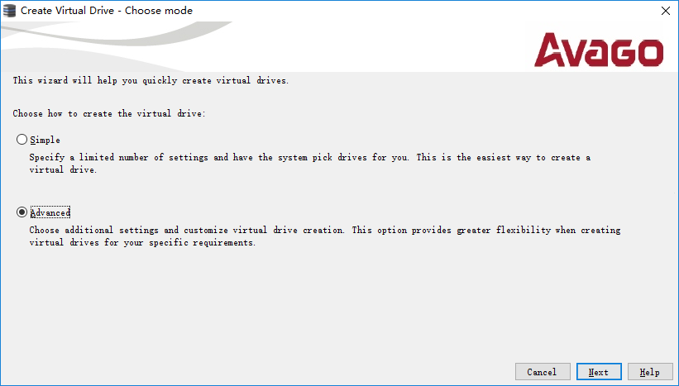Open Help for the wizard

649,372
